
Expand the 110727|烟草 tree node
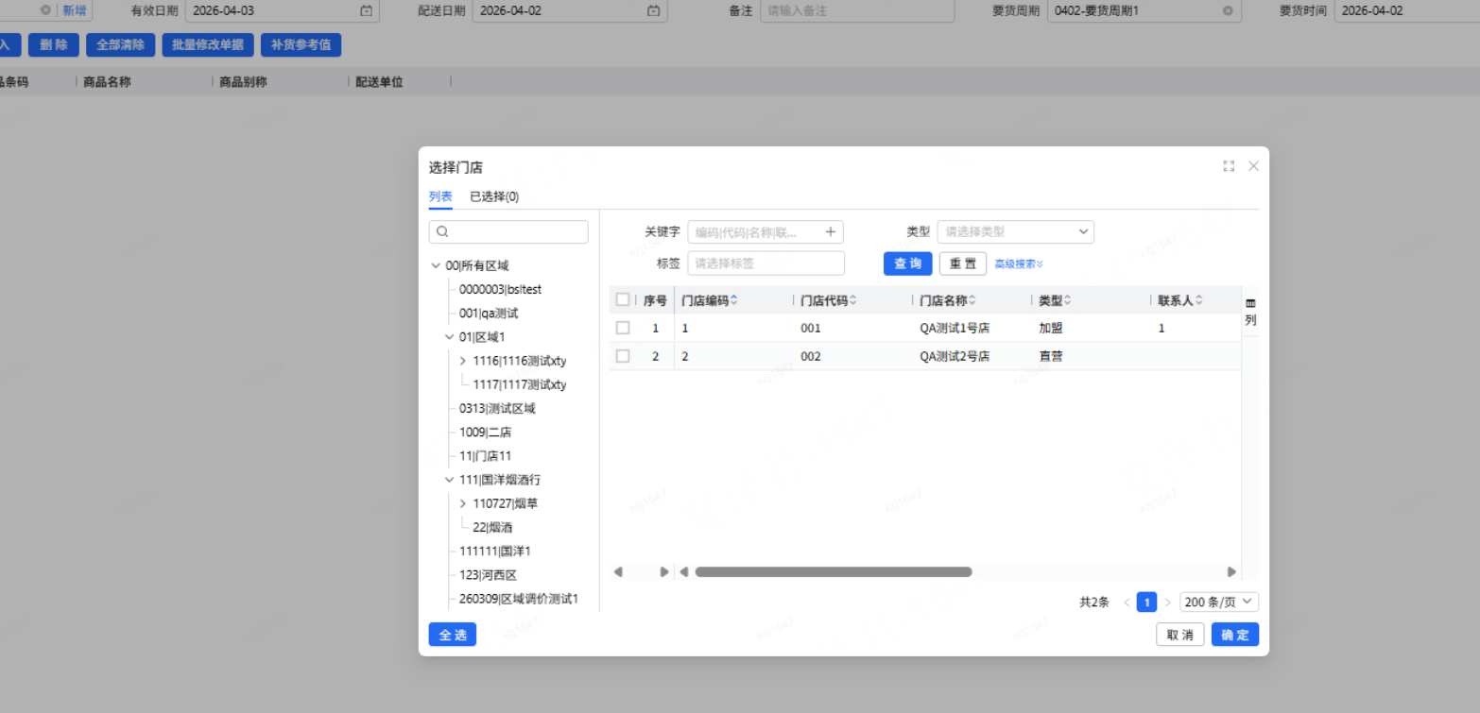click(463, 503)
